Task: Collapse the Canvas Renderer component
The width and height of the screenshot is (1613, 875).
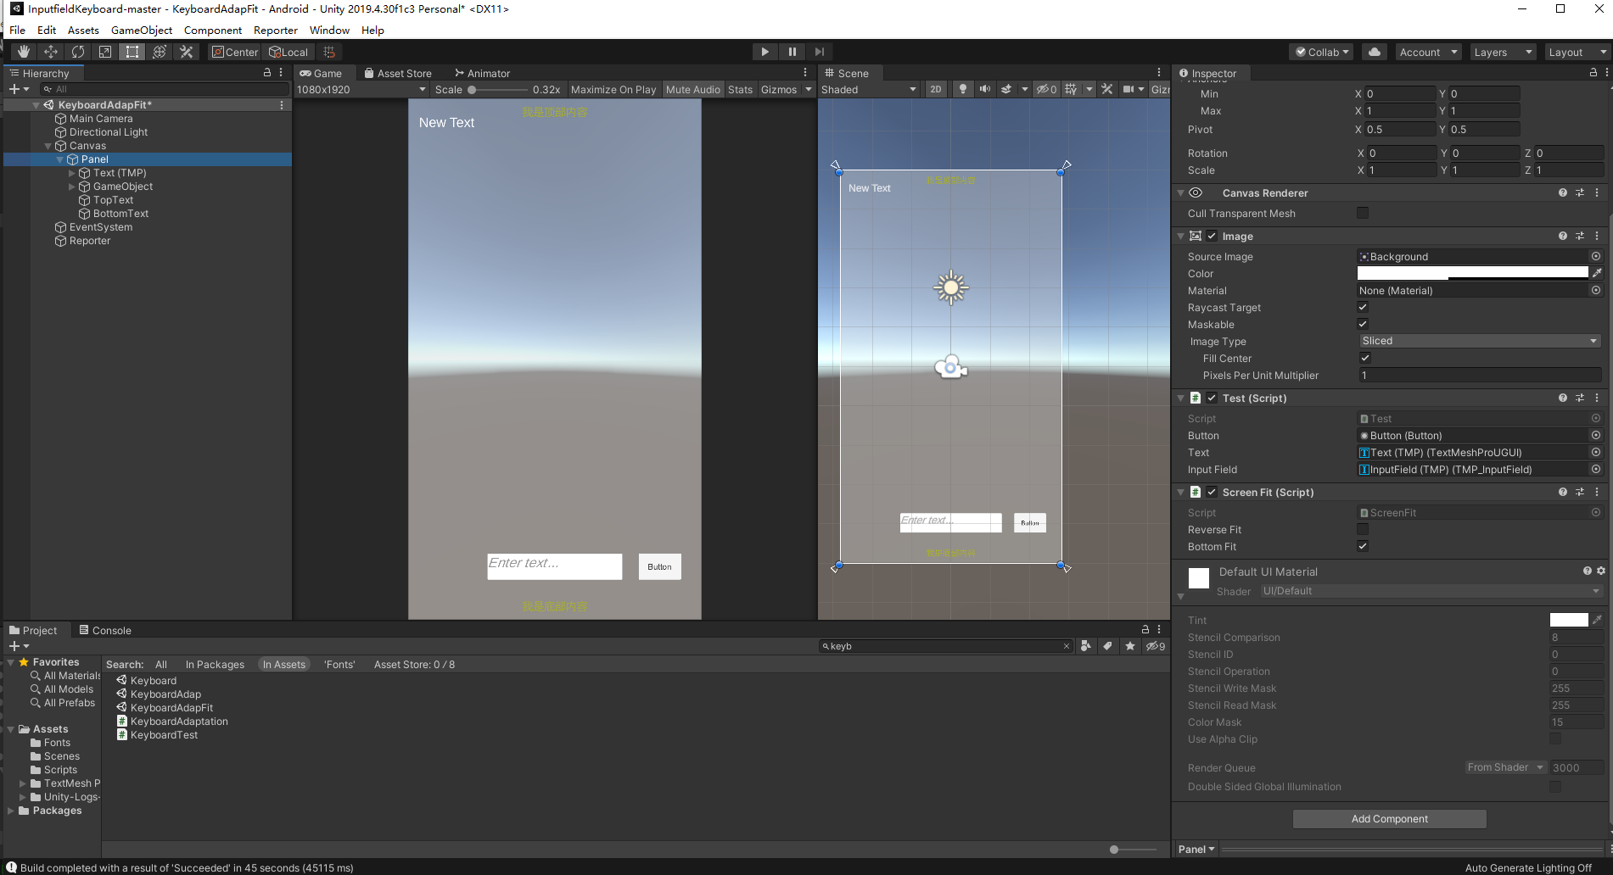Action: [x=1180, y=193]
